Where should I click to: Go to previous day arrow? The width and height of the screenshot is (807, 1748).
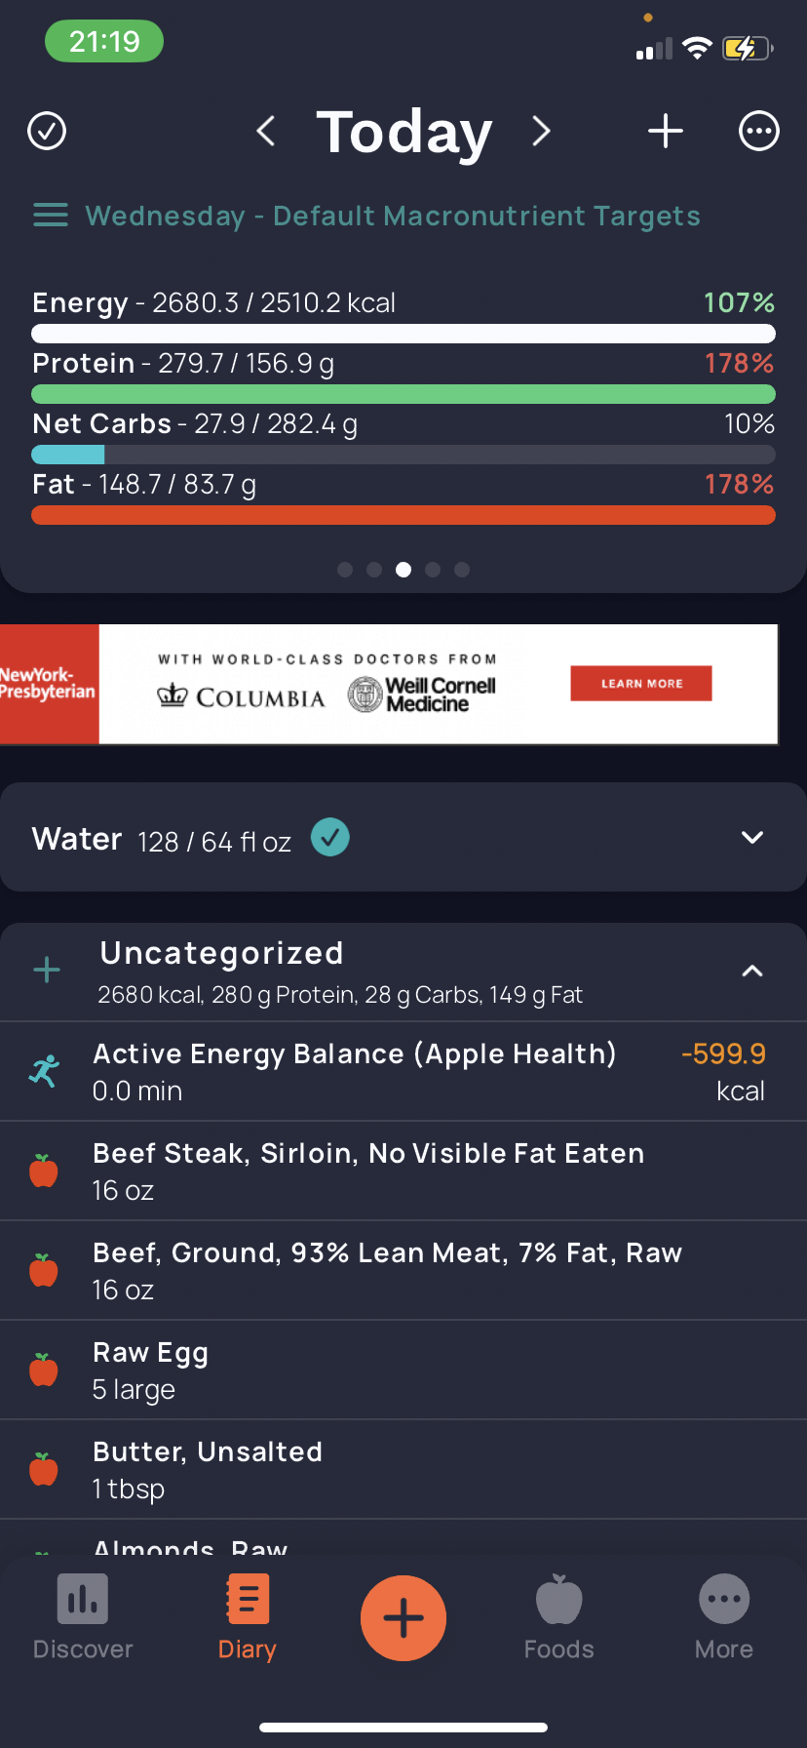265,131
